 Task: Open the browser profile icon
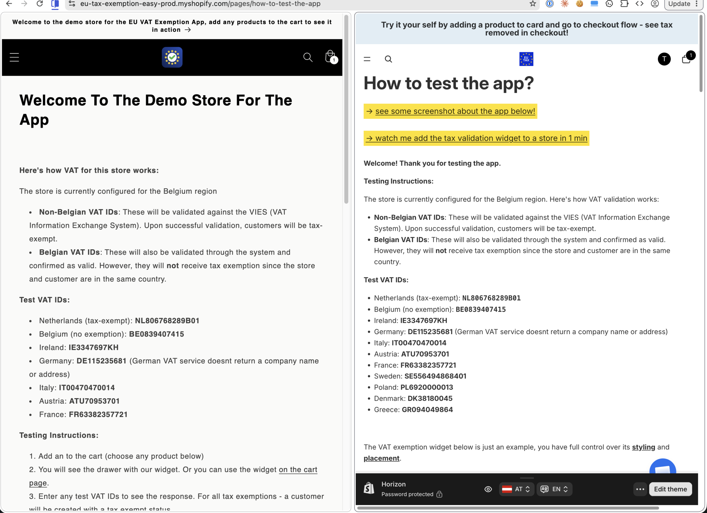pos(655,4)
